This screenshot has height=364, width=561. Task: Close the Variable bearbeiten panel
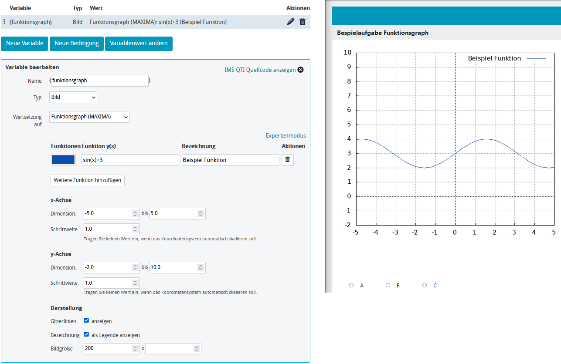click(x=300, y=69)
